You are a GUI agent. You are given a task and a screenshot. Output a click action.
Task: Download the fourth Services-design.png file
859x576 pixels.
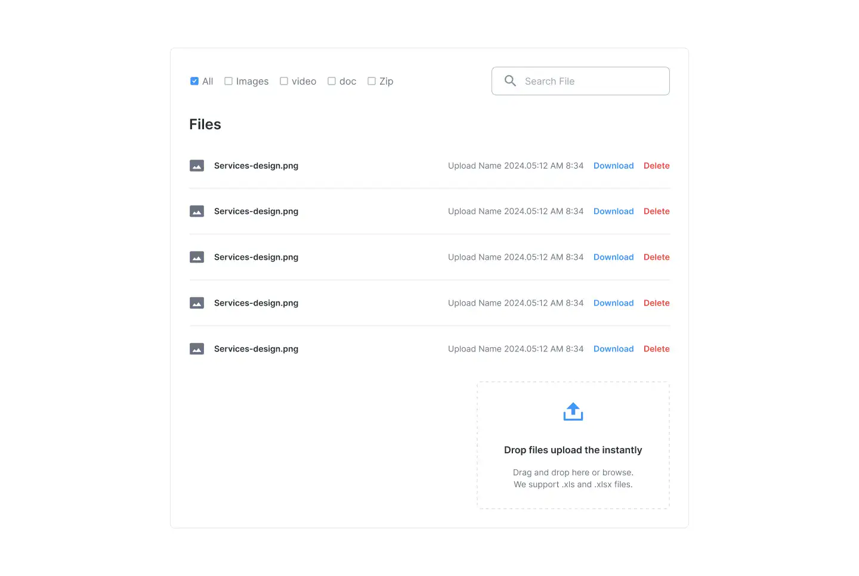coord(613,303)
